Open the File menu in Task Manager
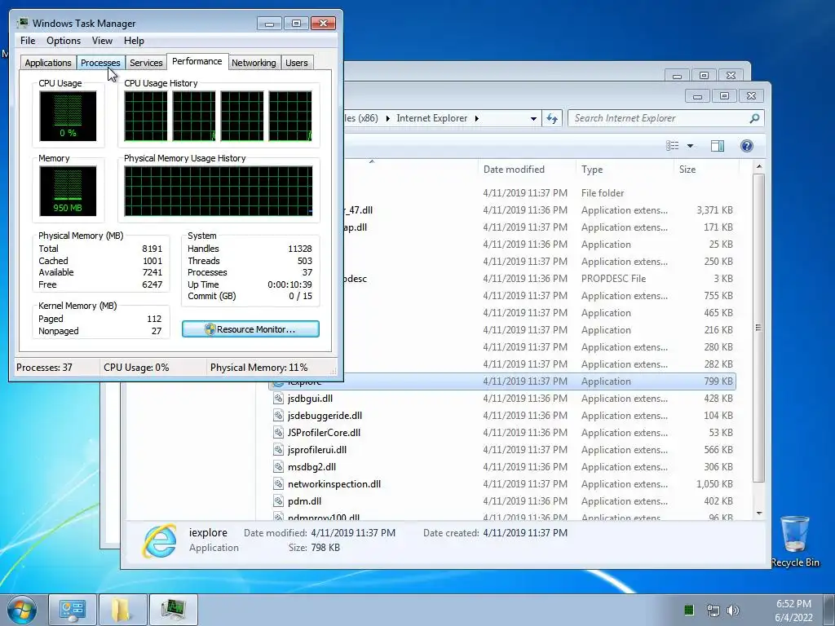The image size is (835, 626). [28, 41]
